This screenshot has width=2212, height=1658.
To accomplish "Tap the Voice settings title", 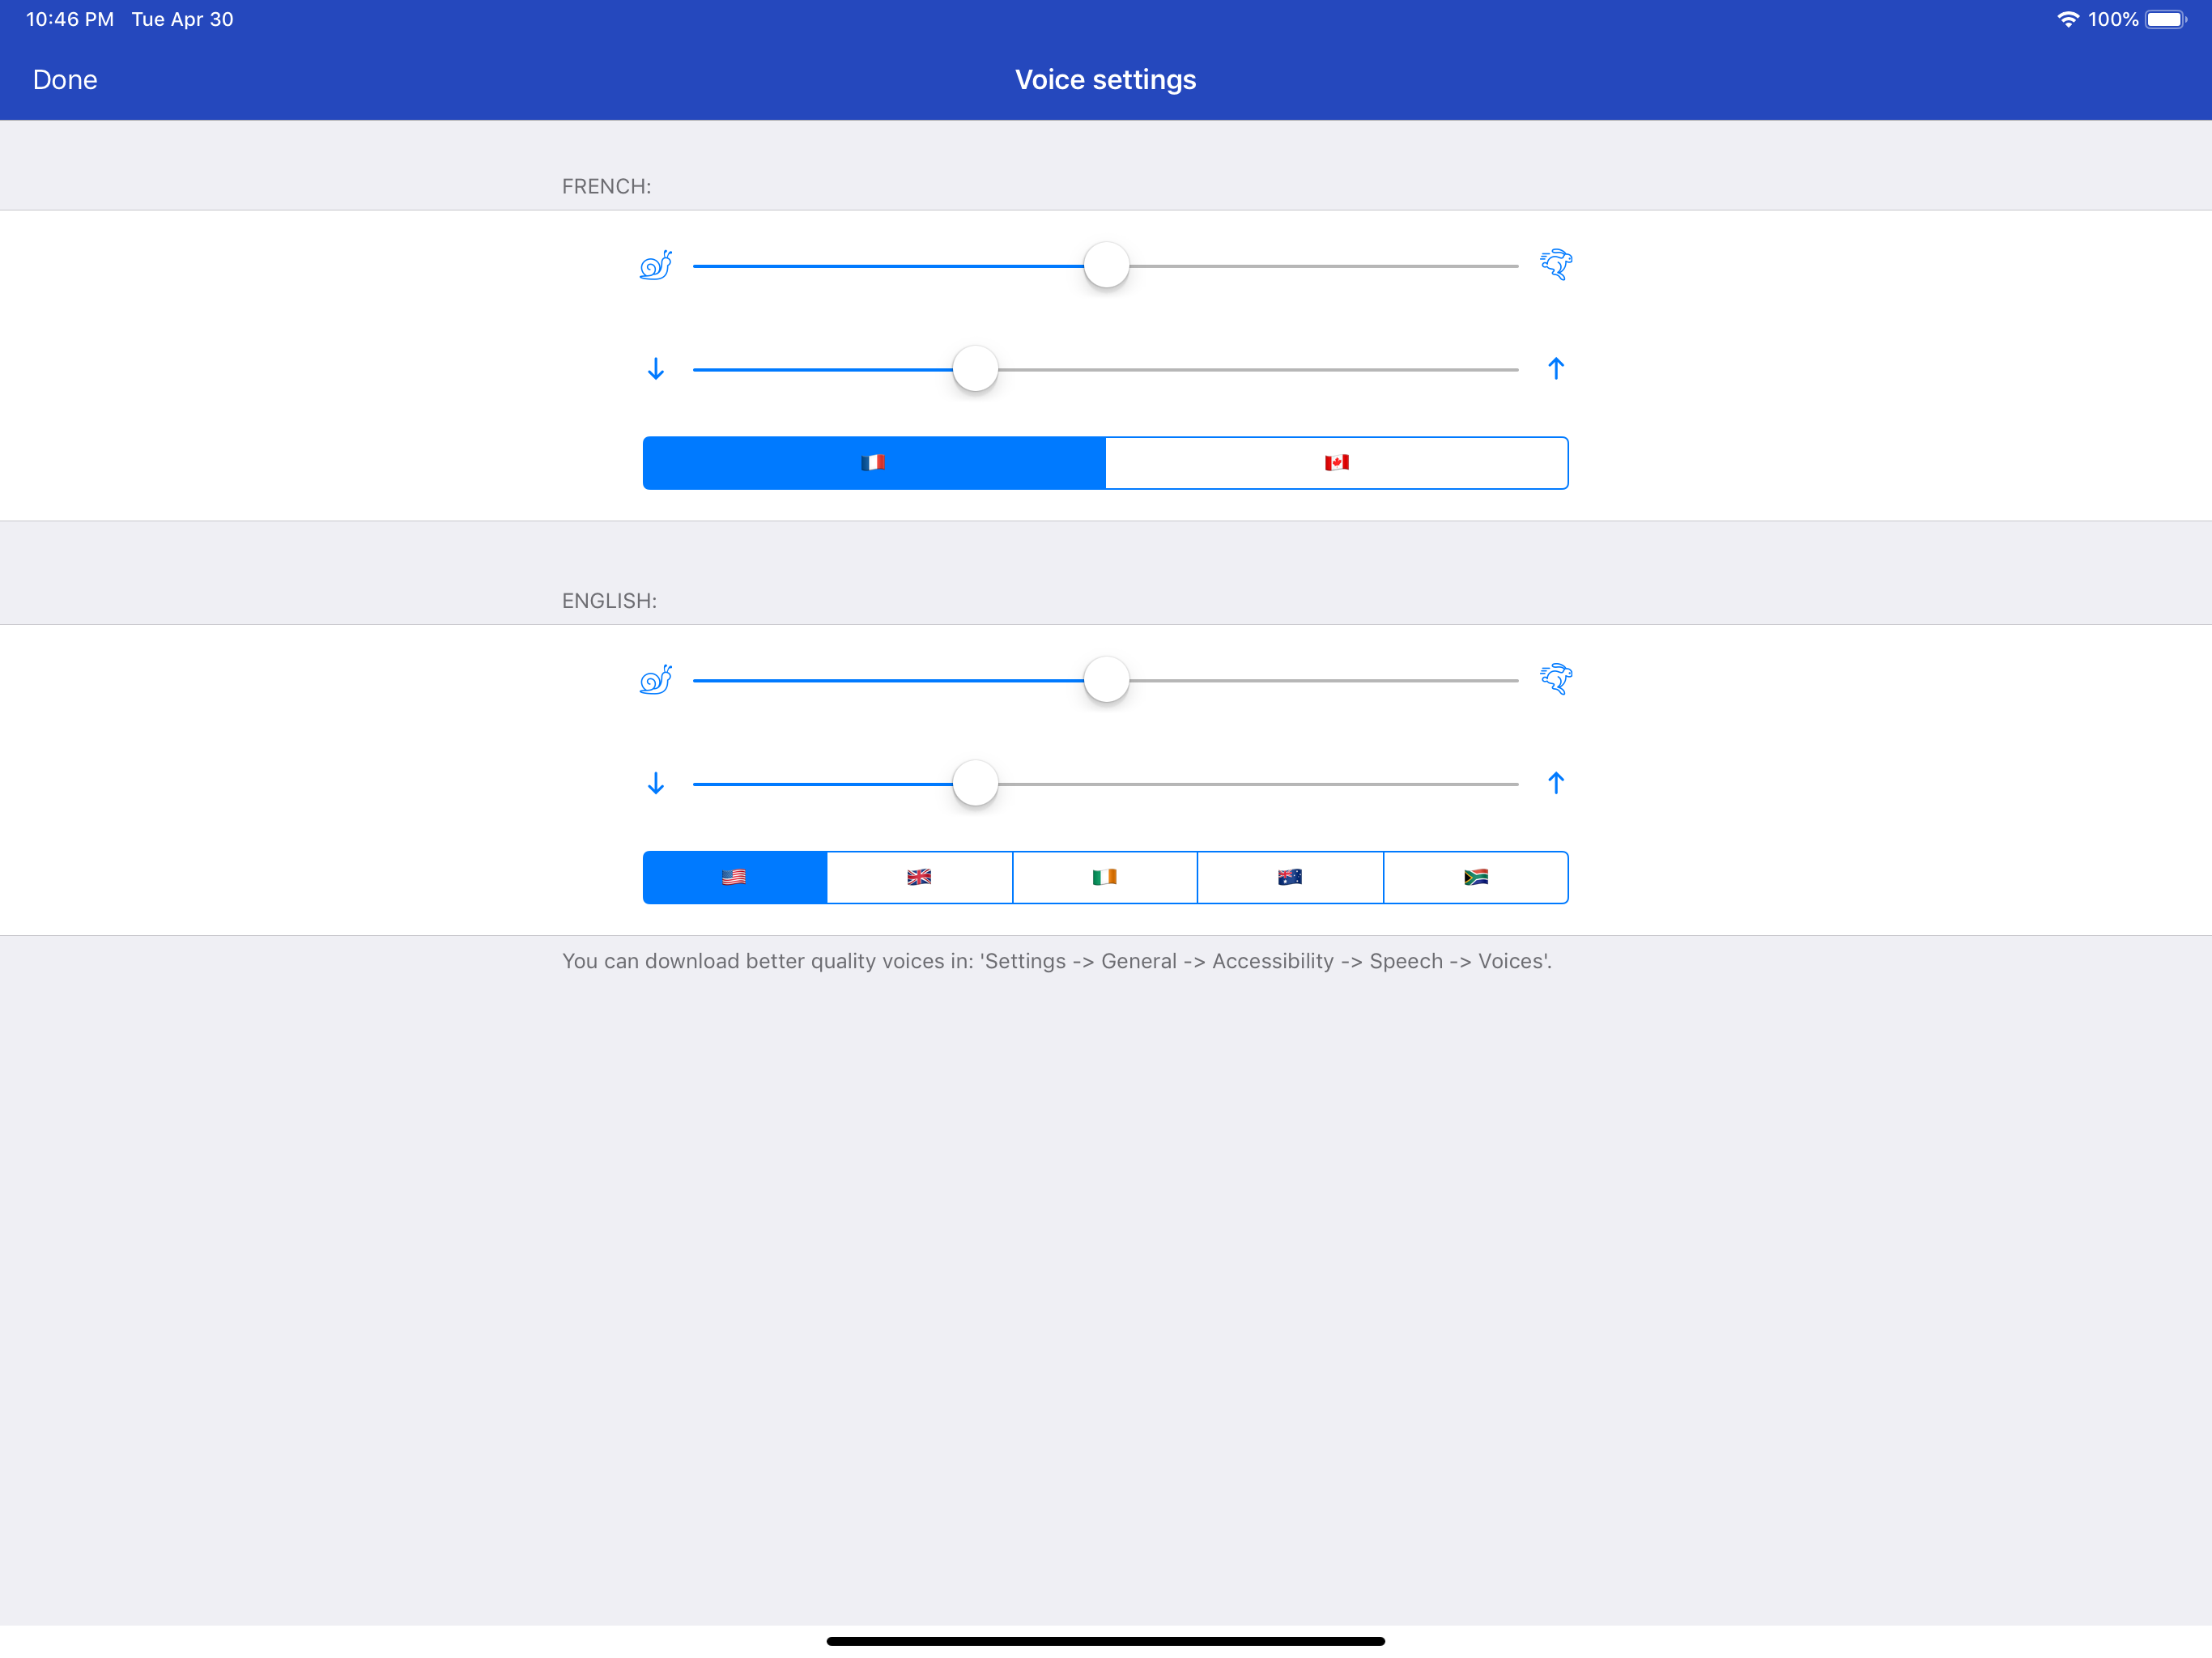I will [1106, 80].
